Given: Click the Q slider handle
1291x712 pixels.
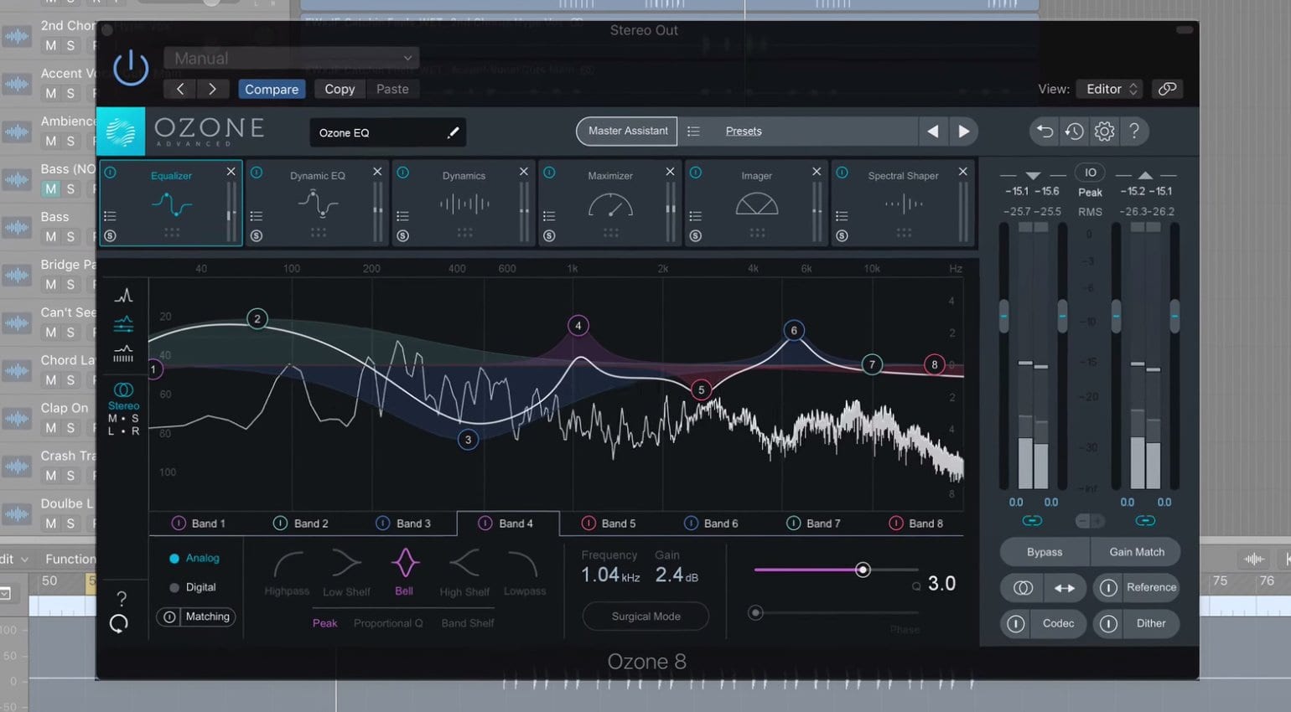Looking at the screenshot, I should pos(863,570).
